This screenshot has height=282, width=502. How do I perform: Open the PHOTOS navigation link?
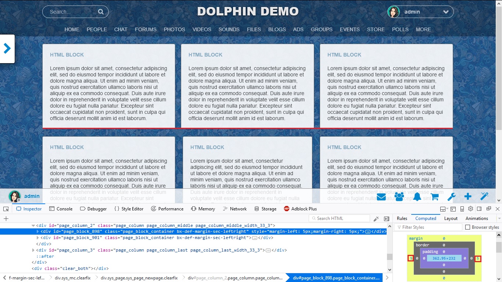point(174,29)
